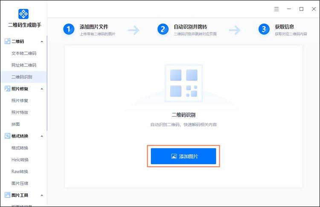Close the application window
320x207 pixels.
314,9
